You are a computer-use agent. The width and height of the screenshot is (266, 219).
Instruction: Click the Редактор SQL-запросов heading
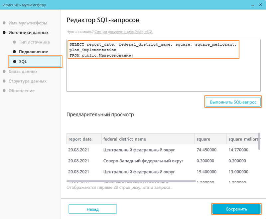coord(103,20)
